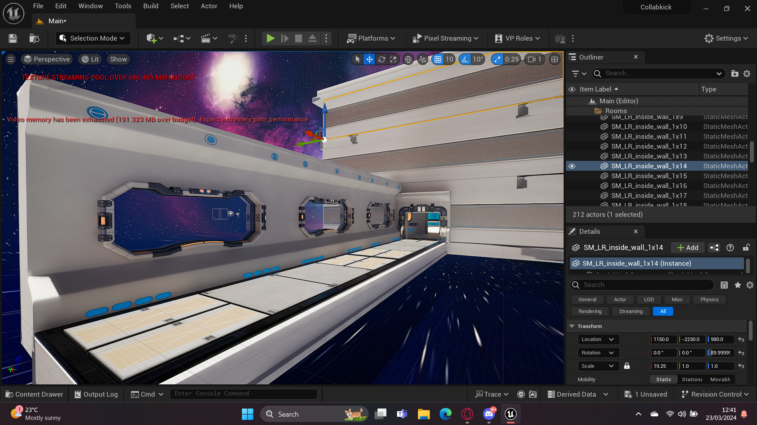Image resolution: width=757 pixels, height=425 pixels.
Task: Toggle grid snapping icon in viewport
Action: click(438, 59)
